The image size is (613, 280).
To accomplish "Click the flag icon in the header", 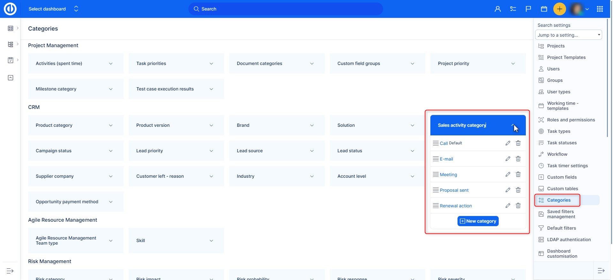I will click(528, 9).
